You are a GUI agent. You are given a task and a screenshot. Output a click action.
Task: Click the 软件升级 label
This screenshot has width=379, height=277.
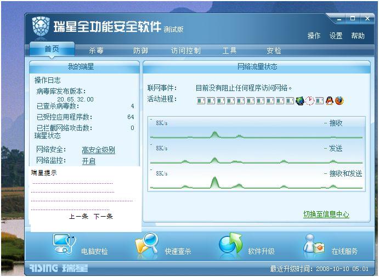click(x=261, y=251)
